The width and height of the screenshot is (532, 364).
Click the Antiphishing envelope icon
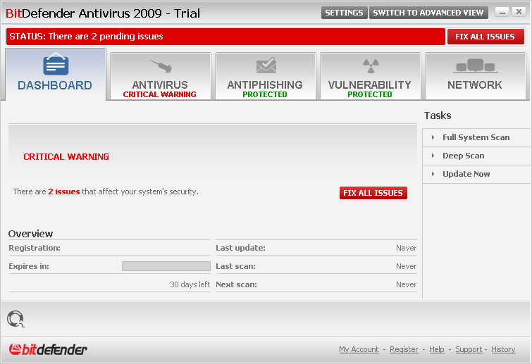pos(266,65)
